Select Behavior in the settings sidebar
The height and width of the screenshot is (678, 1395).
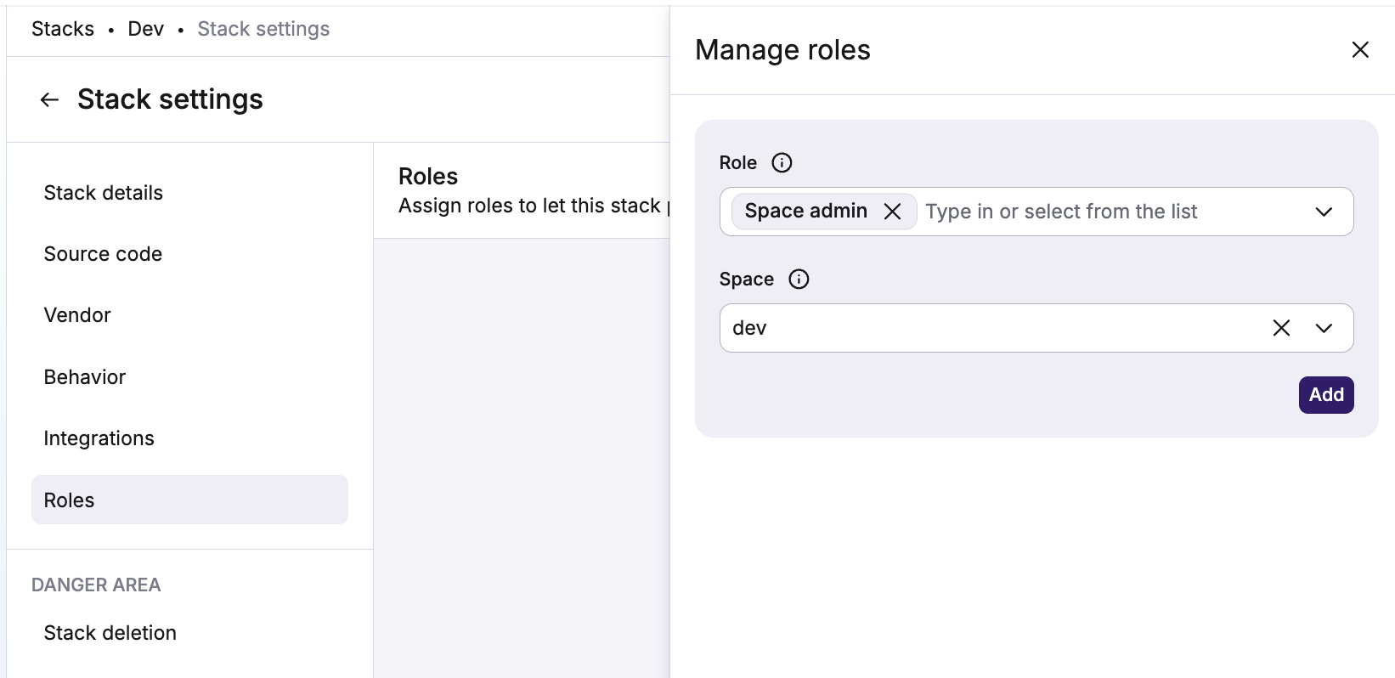coord(85,377)
